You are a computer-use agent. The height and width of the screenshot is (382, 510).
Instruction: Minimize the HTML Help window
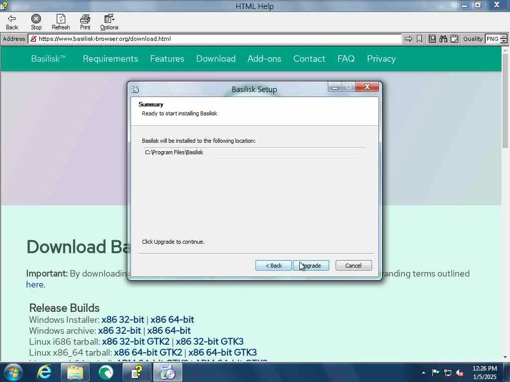[465, 5]
